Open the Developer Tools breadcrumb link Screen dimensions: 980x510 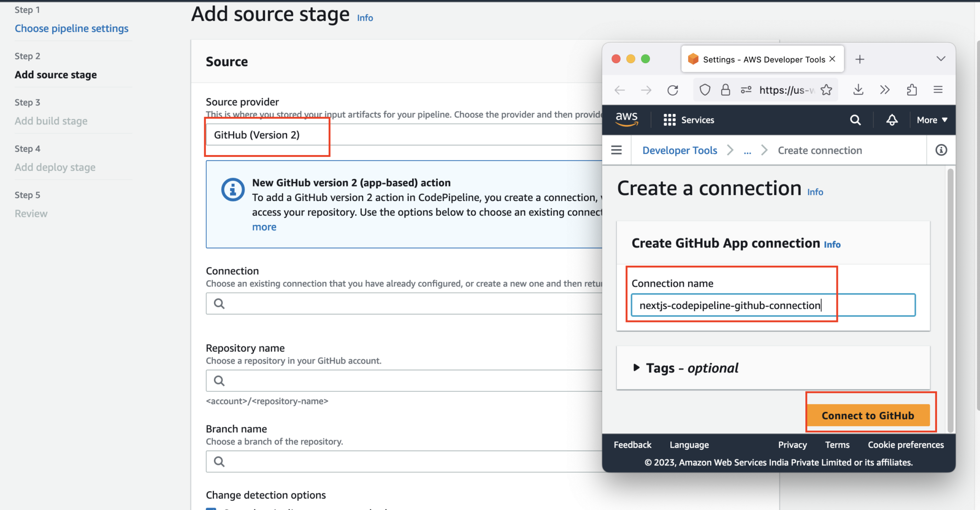point(679,150)
